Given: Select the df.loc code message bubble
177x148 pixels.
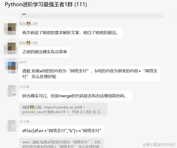Looking at the screenshot, I should (x=62, y=131).
